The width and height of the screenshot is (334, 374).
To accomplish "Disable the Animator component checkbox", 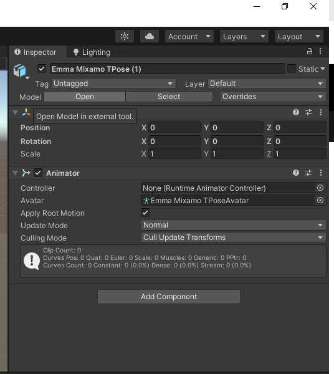I will 38,173.
